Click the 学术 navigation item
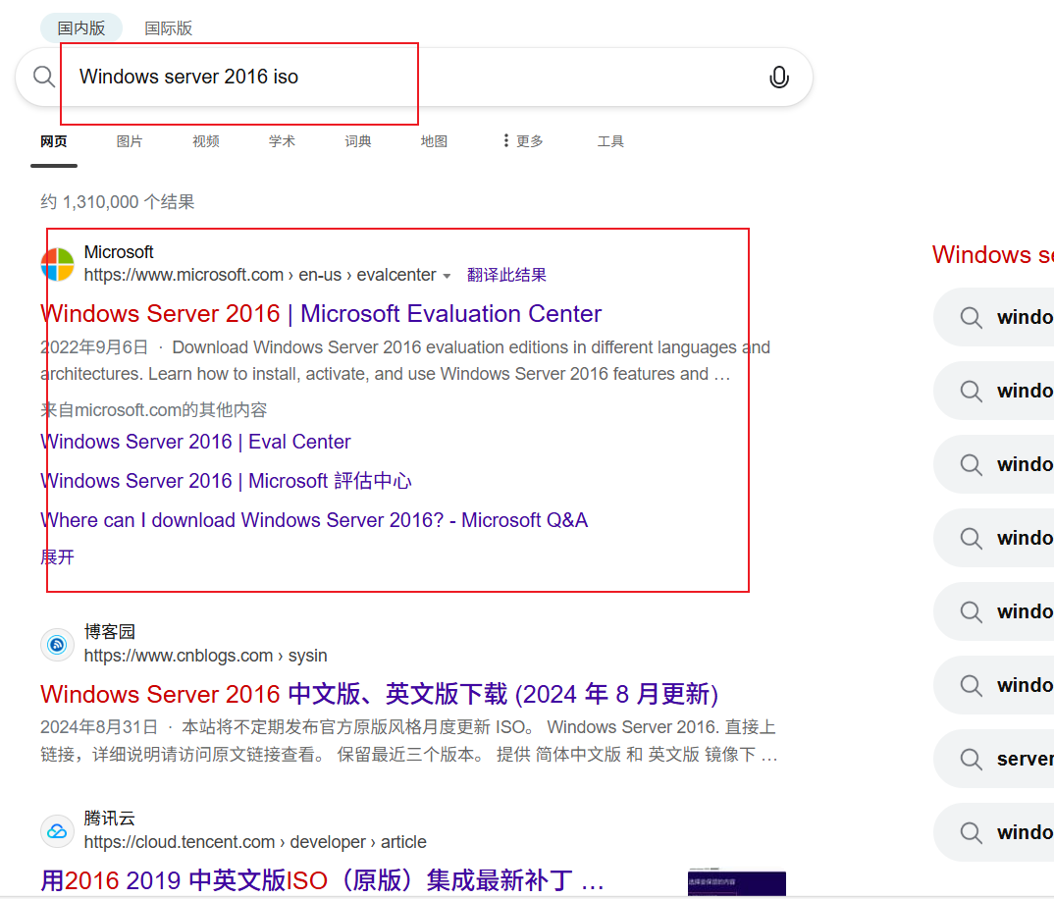 [x=282, y=140]
